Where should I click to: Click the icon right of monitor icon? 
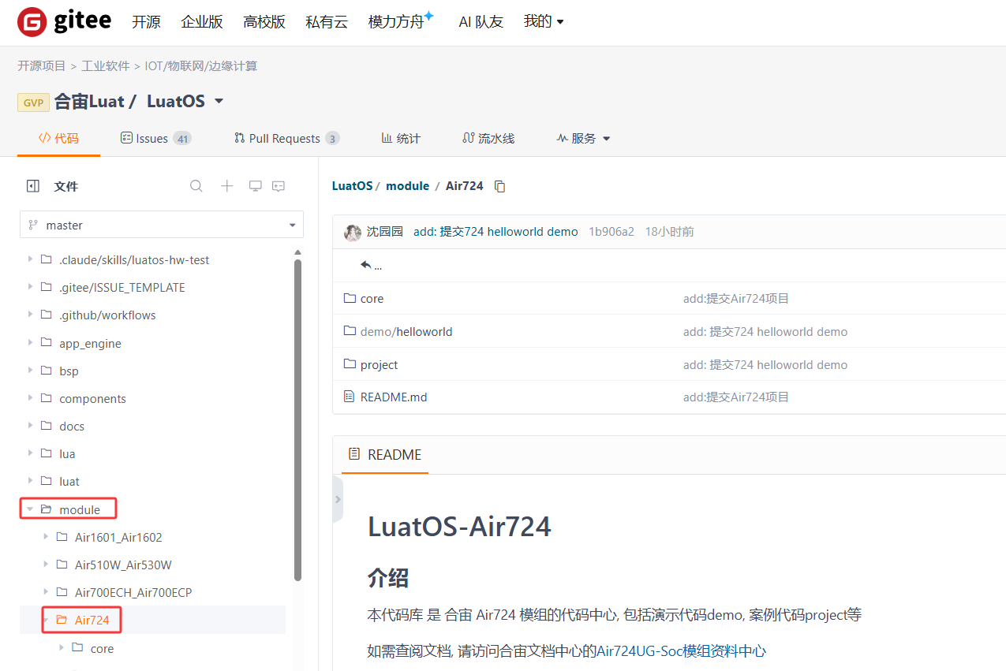tap(279, 186)
